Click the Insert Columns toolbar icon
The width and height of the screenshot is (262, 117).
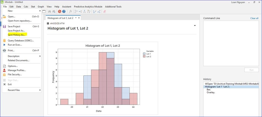click(x=84, y=11)
